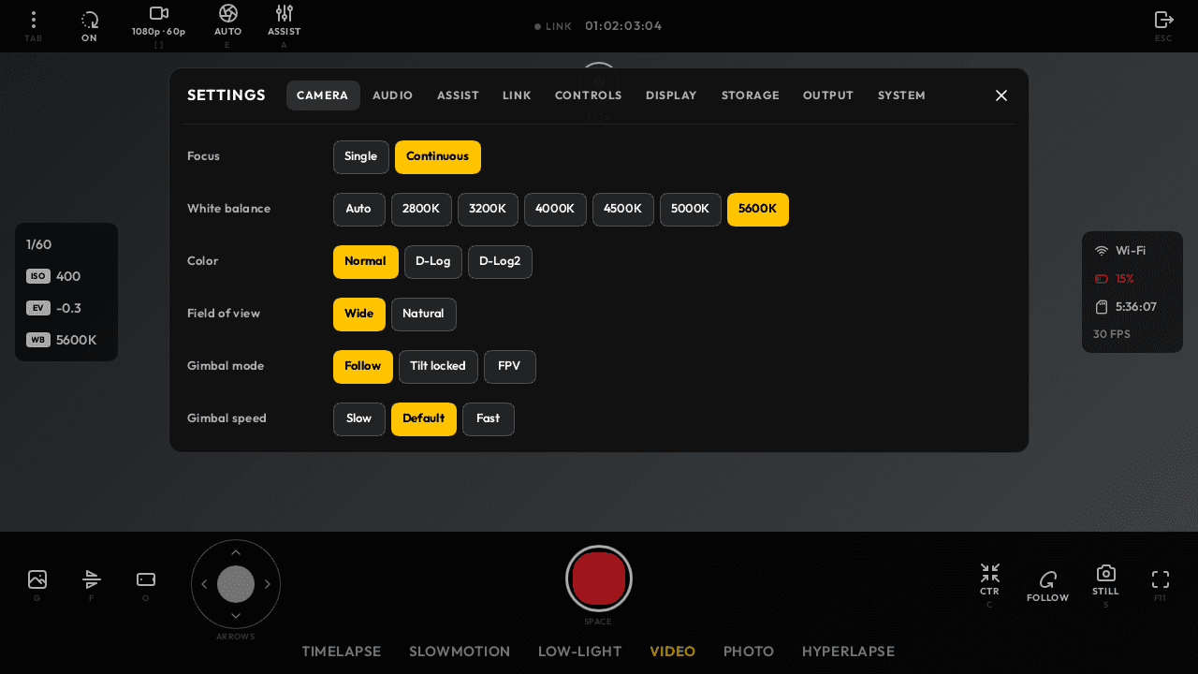Switch field of view to Natural
The height and width of the screenshot is (674, 1198).
coord(423,315)
